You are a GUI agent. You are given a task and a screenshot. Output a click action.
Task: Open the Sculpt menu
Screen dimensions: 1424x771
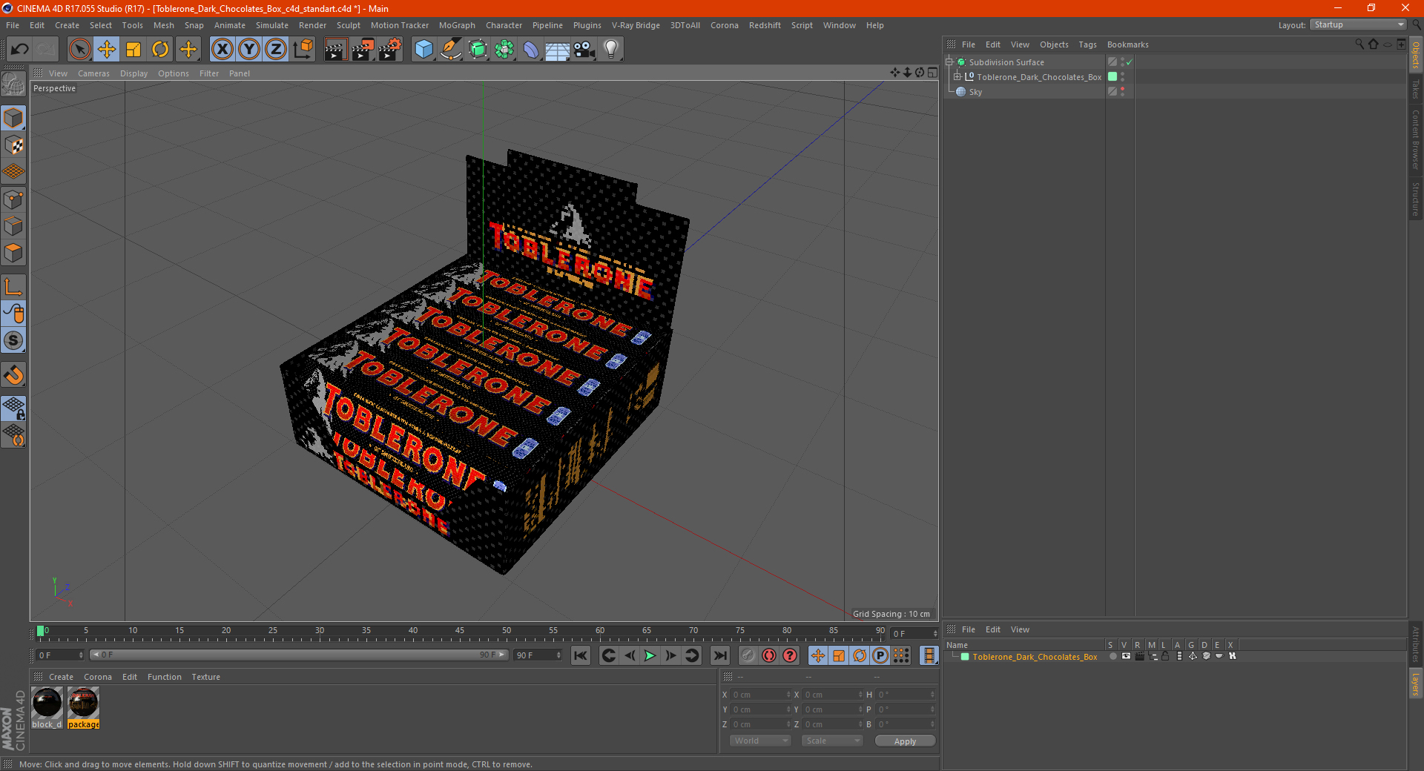coord(348,25)
